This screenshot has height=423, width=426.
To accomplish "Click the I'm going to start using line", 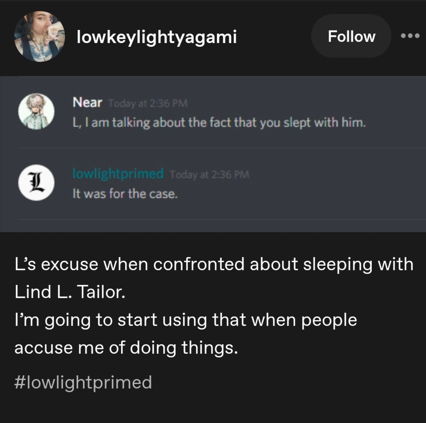I will pyautogui.click(x=186, y=320).
